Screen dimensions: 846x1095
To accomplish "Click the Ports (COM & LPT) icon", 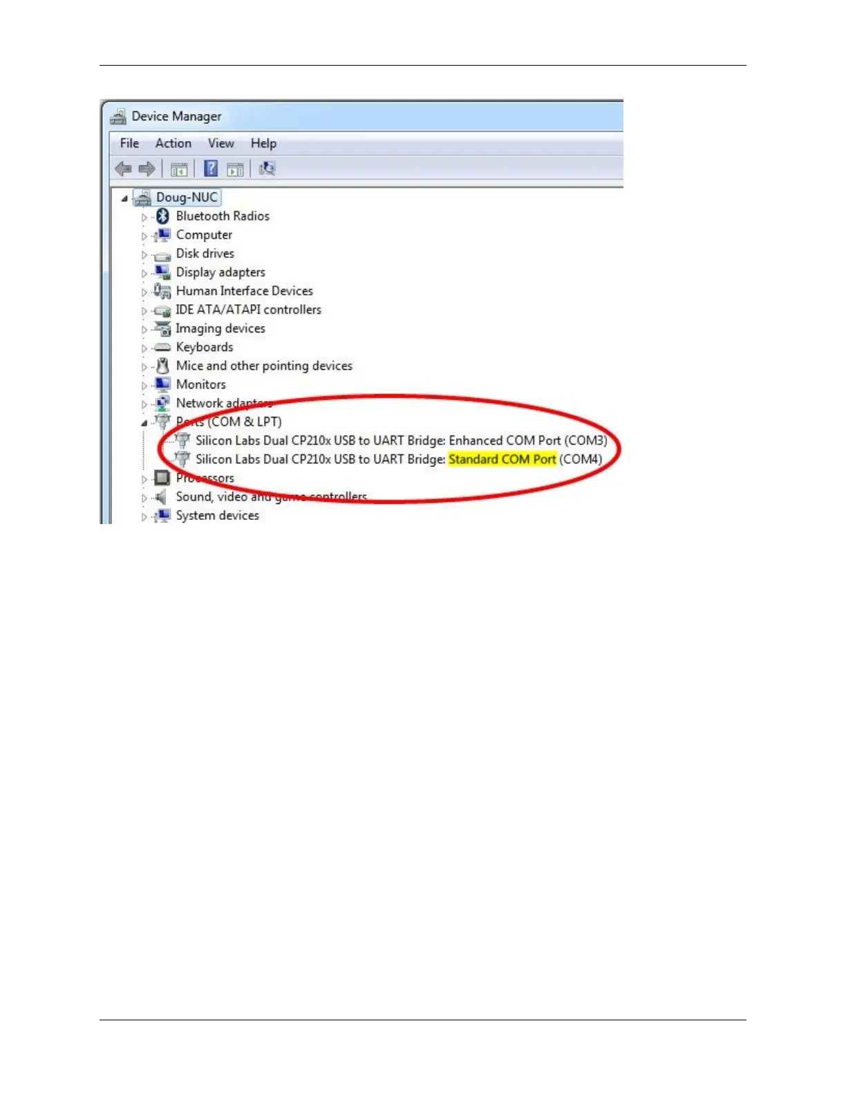I will (162, 422).
